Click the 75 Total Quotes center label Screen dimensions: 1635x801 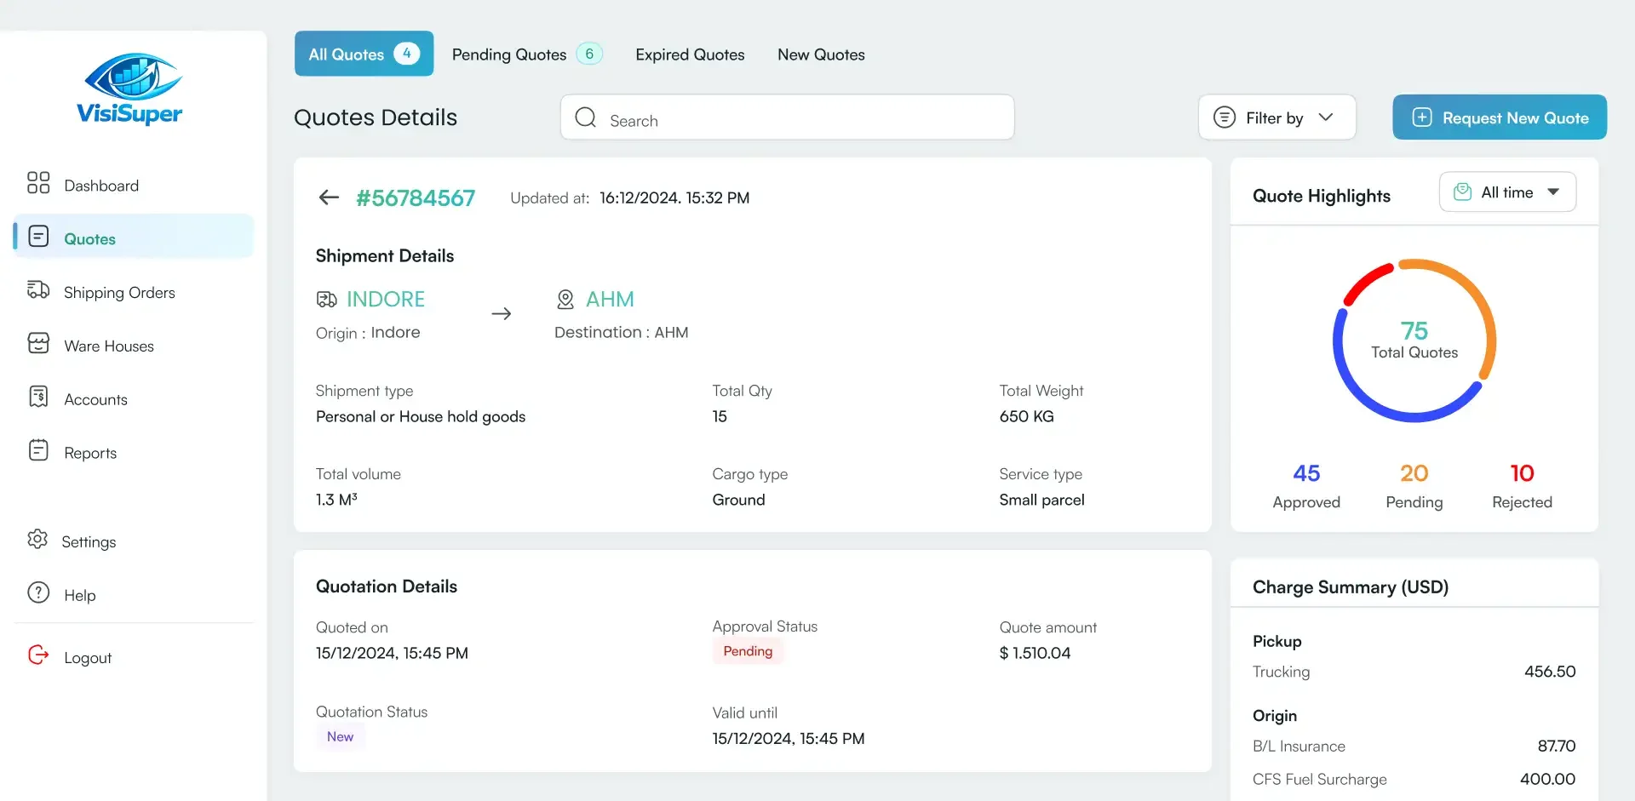[x=1414, y=340]
